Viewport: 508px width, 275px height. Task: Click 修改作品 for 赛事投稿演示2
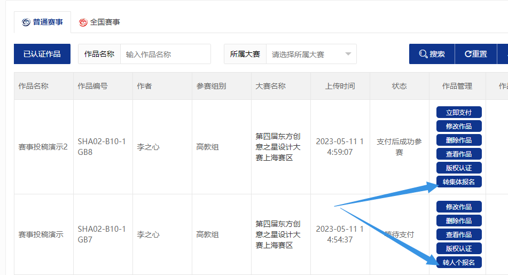point(459,126)
